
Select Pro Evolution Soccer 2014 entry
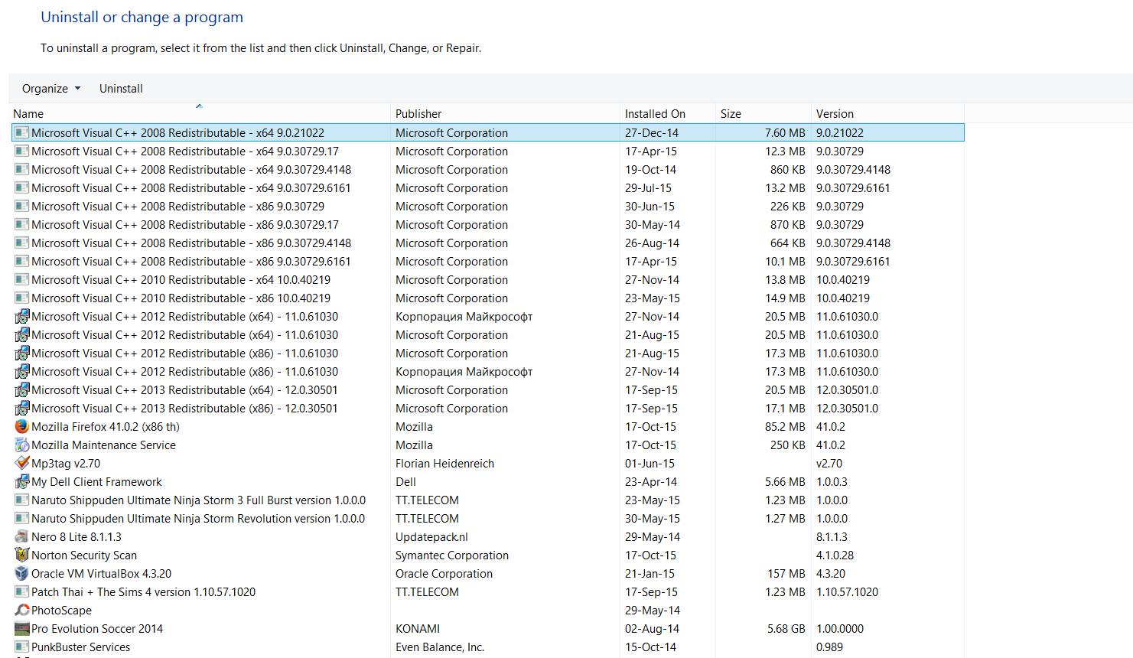pos(97,629)
